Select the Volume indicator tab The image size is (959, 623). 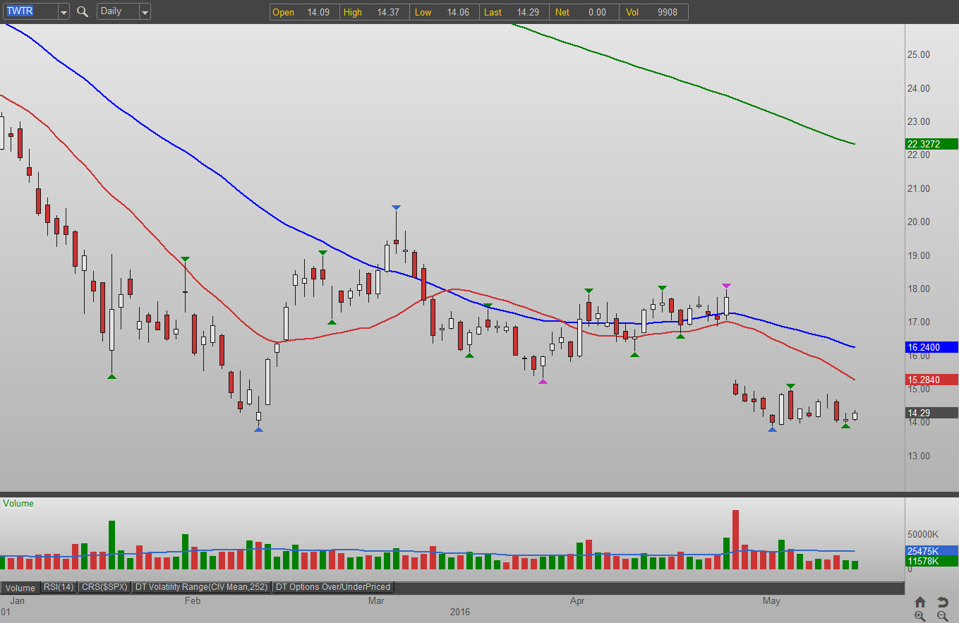point(20,588)
